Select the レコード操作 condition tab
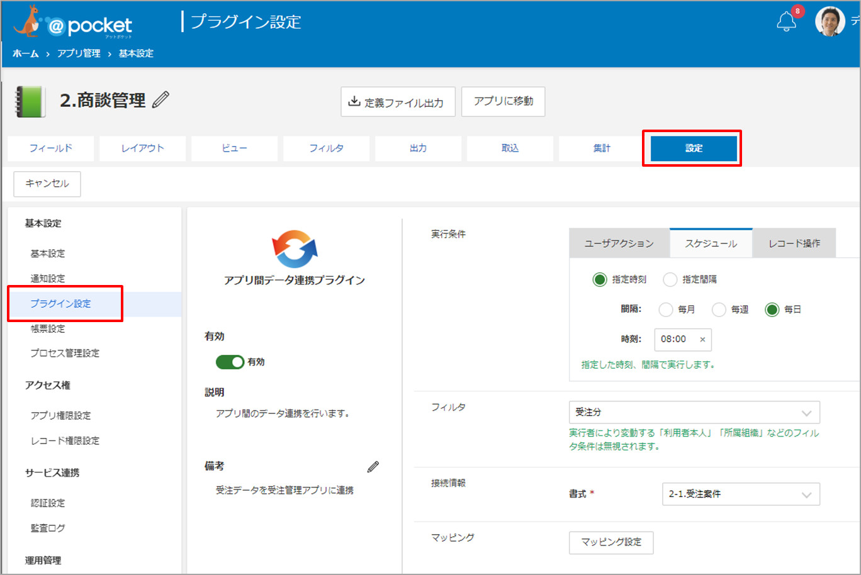This screenshot has height=575, width=861. (x=794, y=243)
